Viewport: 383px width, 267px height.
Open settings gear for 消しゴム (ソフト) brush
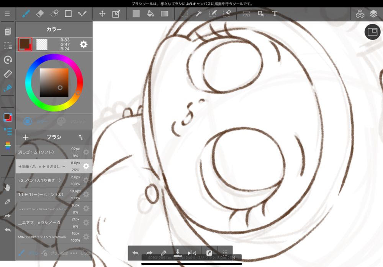86,152
